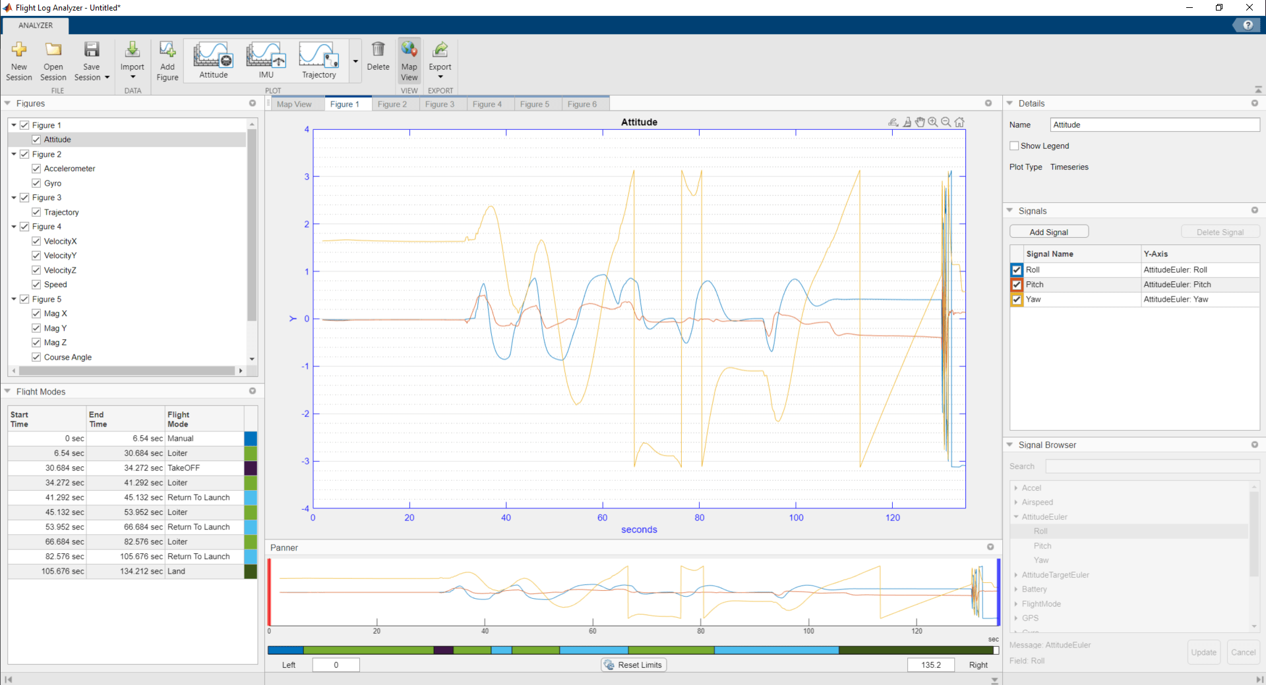Uncheck VelocityZ under Figure 4
Image resolution: width=1266 pixels, height=685 pixels.
tap(36, 270)
